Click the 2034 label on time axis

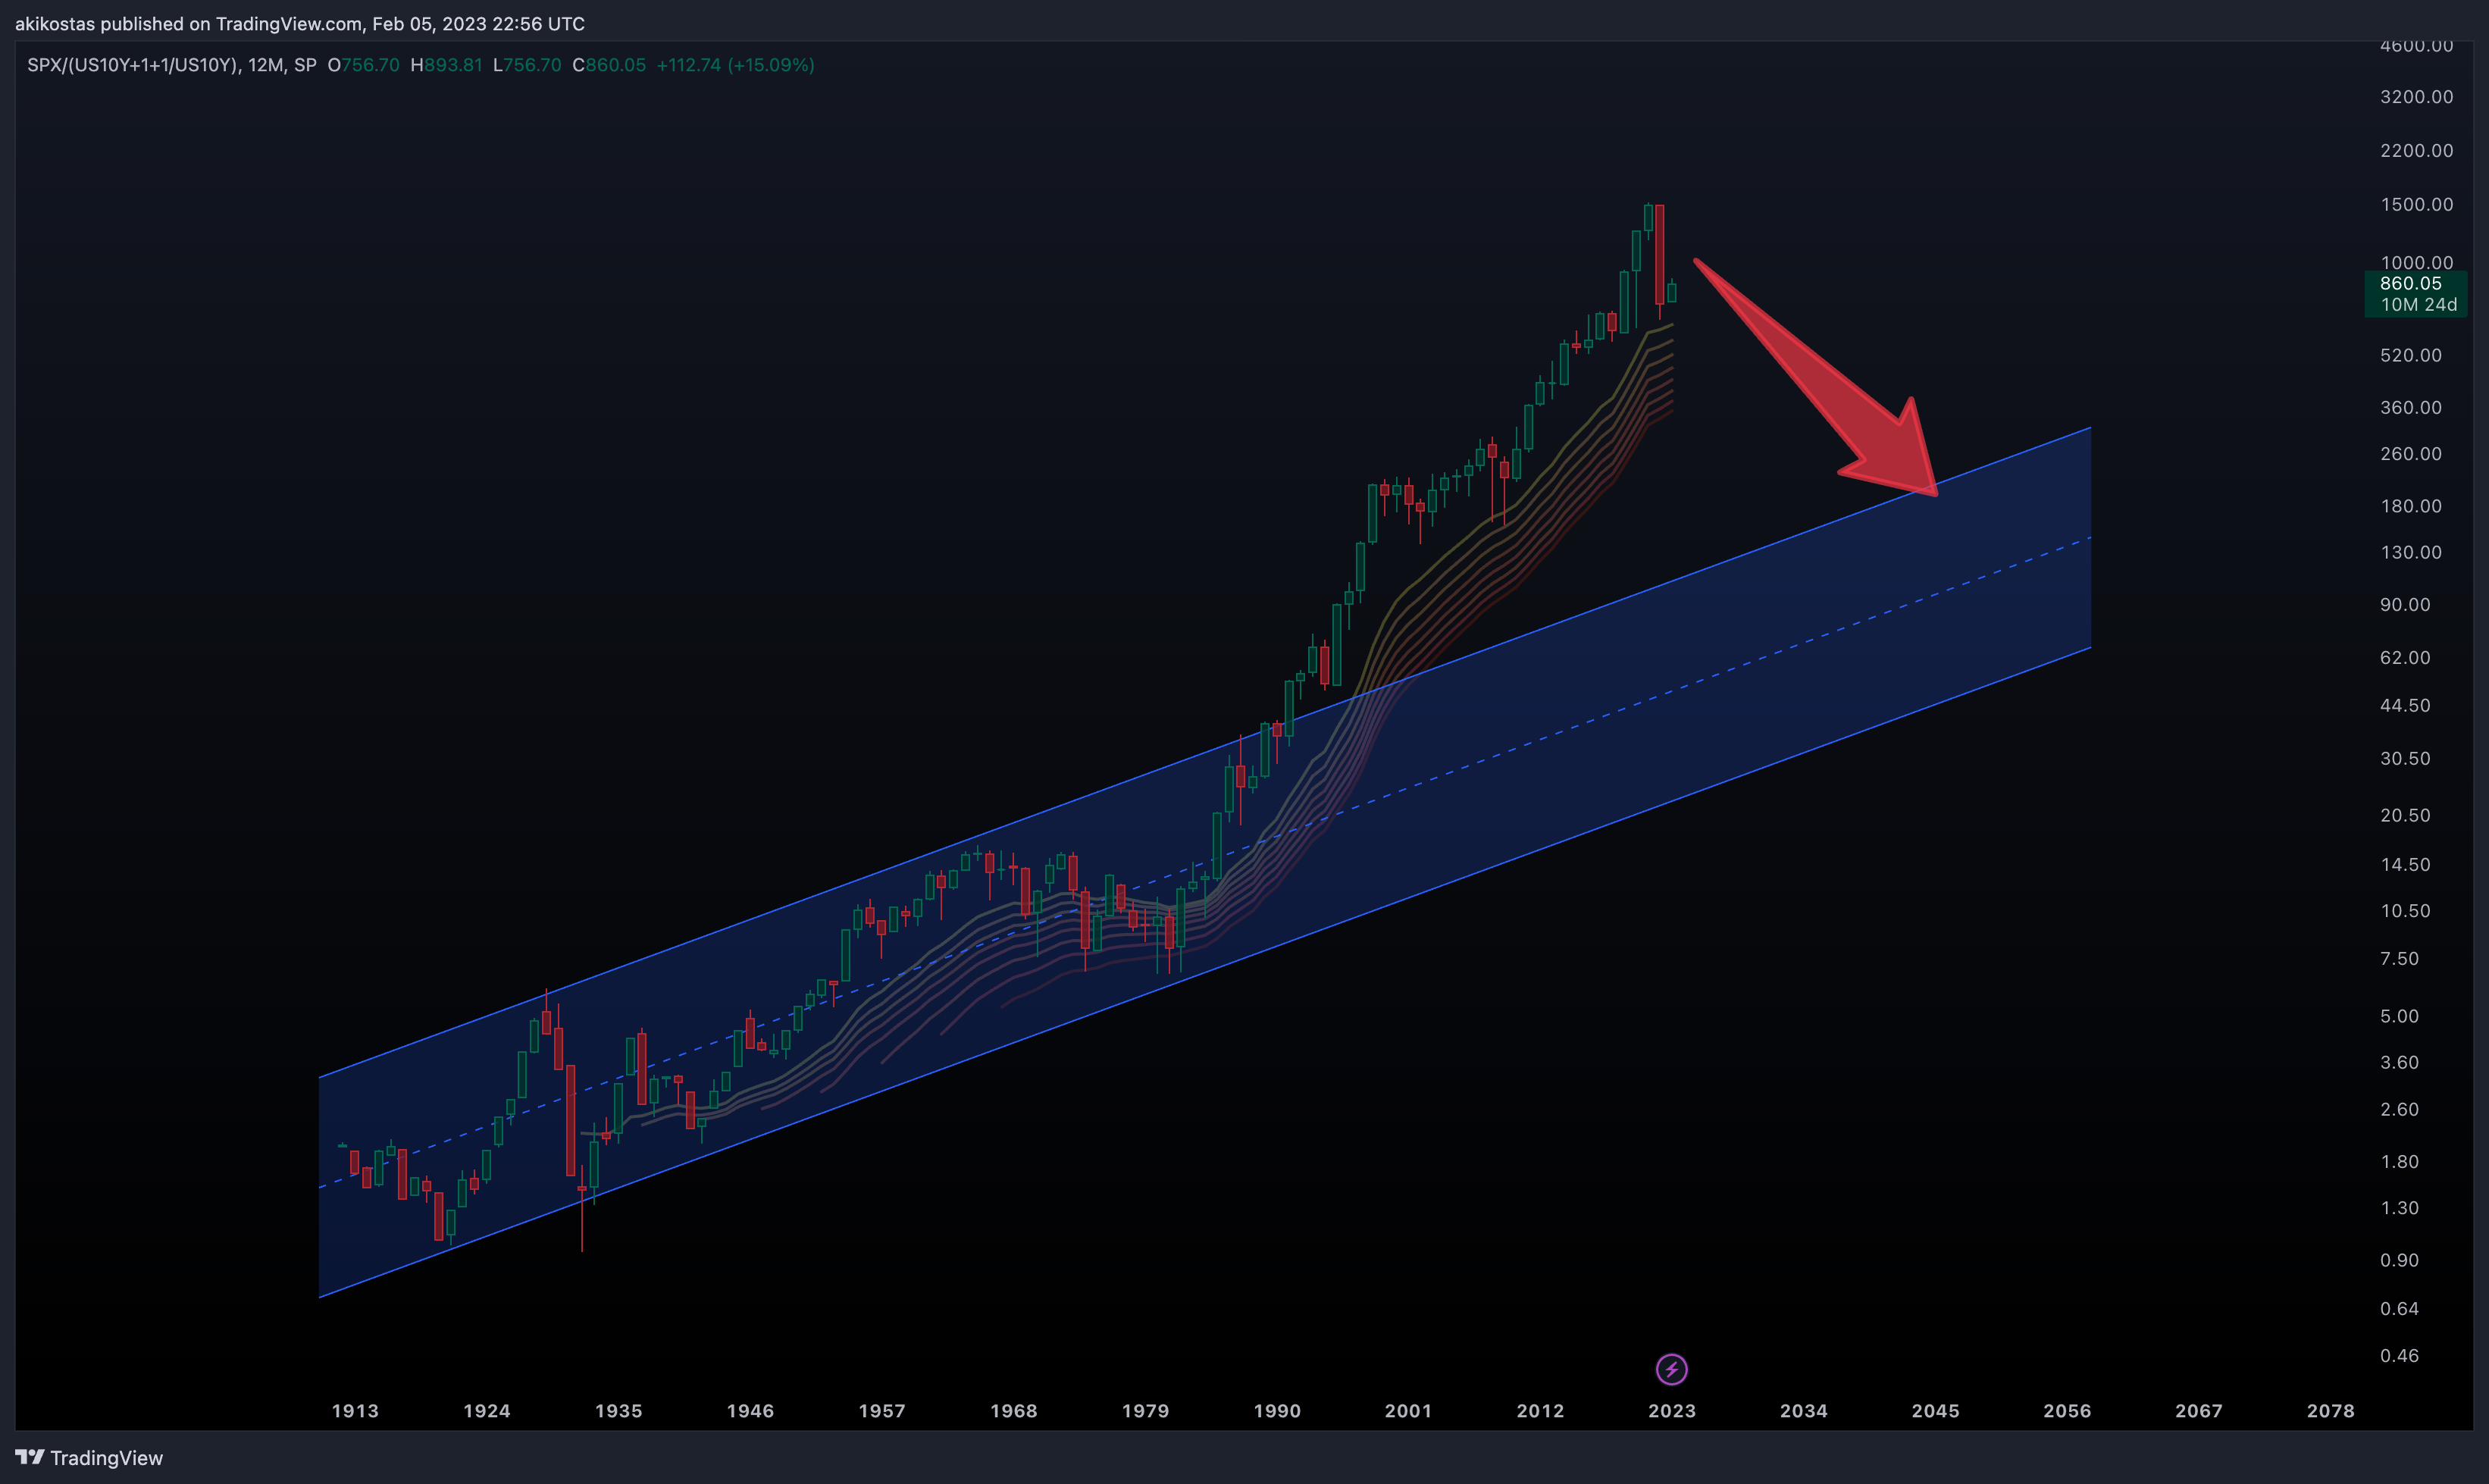pyautogui.click(x=1804, y=1411)
